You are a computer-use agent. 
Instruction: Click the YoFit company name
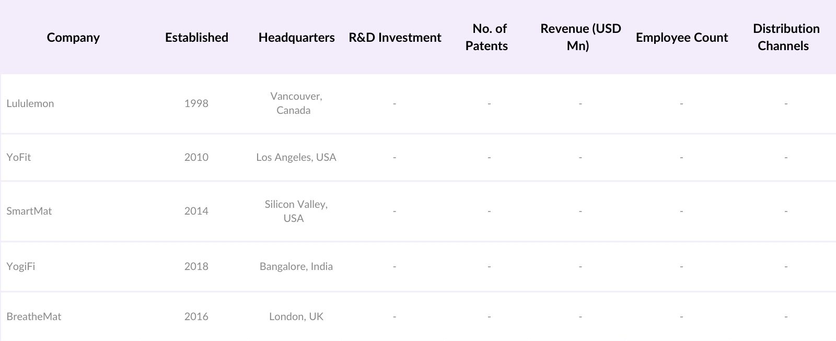point(19,157)
